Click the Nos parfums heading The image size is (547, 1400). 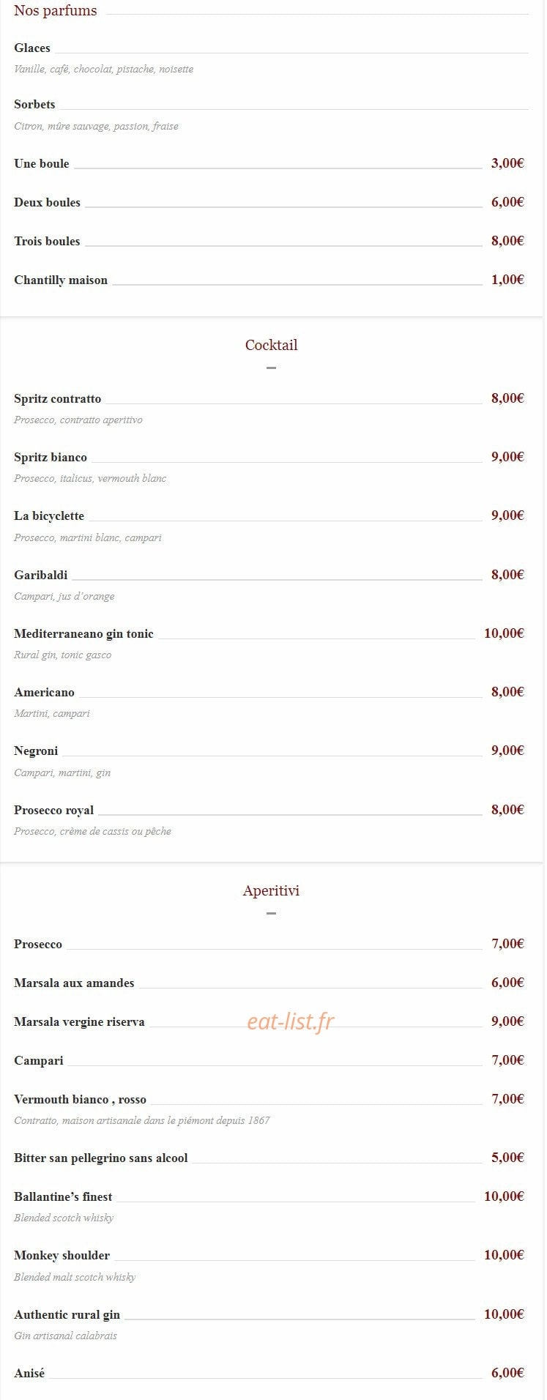(x=56, y=11)
